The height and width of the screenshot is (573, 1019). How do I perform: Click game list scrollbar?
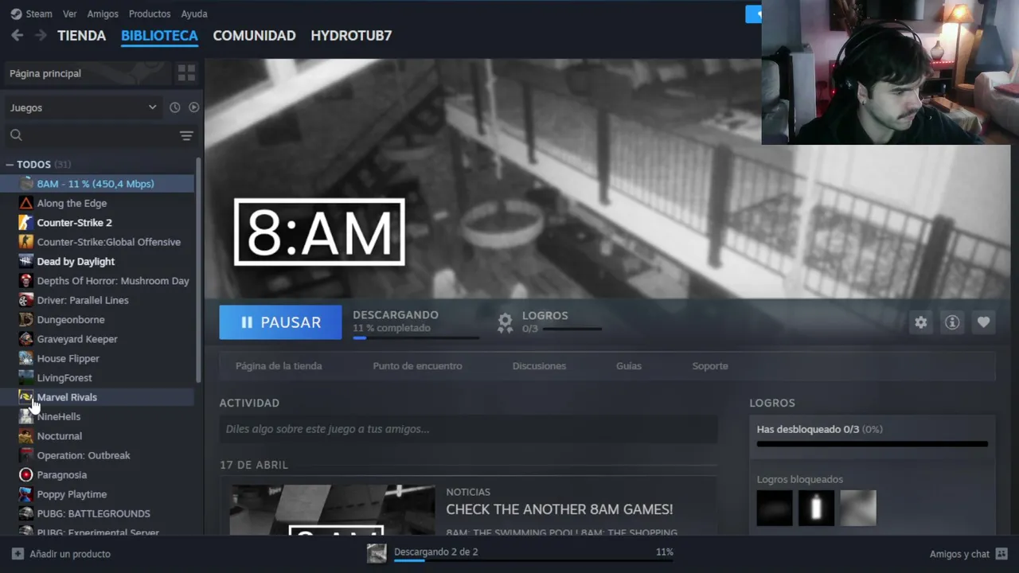click(198, 271)
